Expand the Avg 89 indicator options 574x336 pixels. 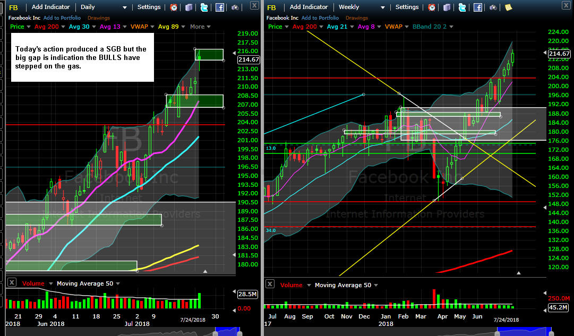183,27
